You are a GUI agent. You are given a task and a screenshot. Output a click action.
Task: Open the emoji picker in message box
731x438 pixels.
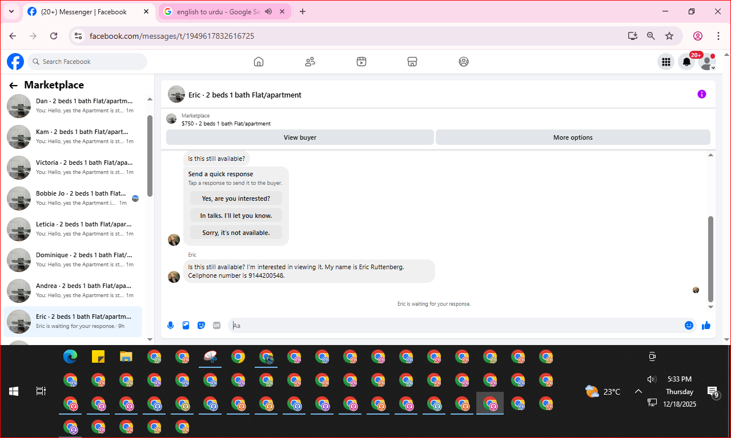coord(689,325)
